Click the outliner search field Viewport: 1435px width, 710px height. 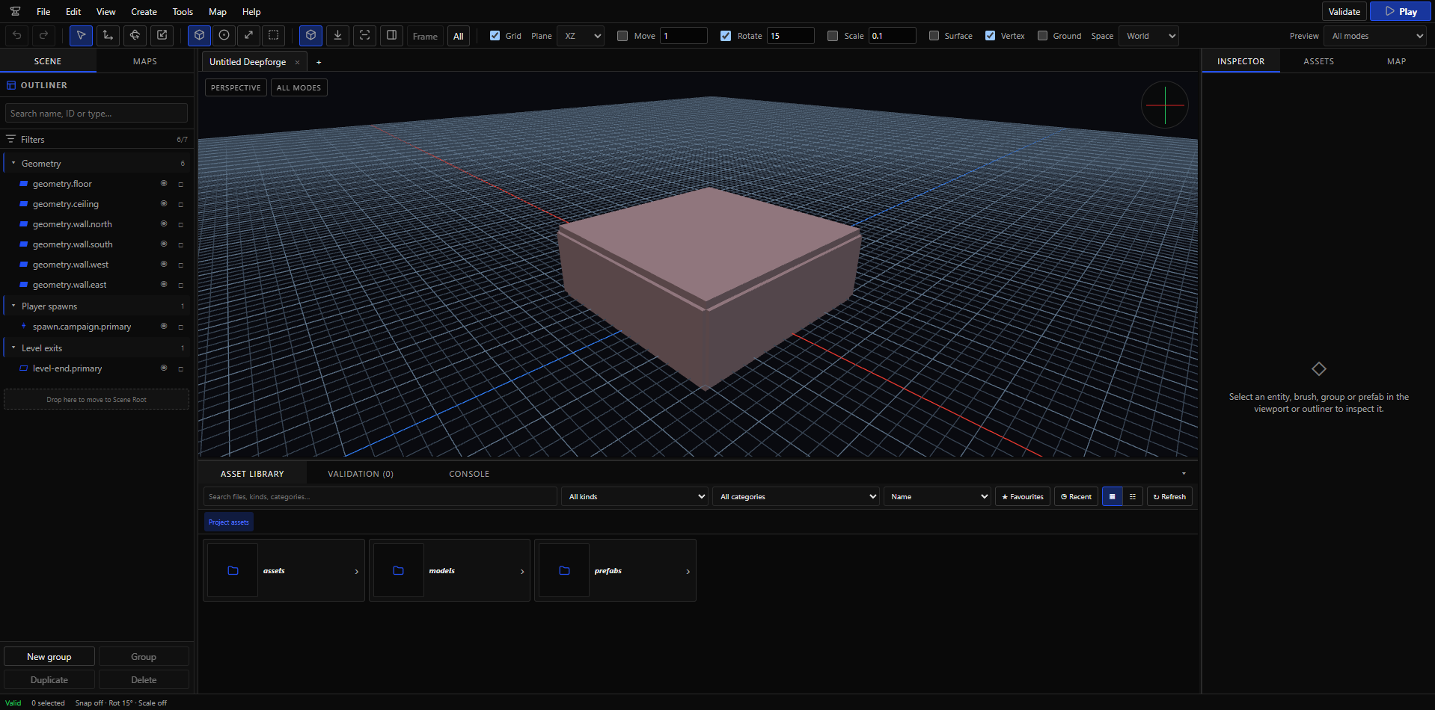[97, 113]
